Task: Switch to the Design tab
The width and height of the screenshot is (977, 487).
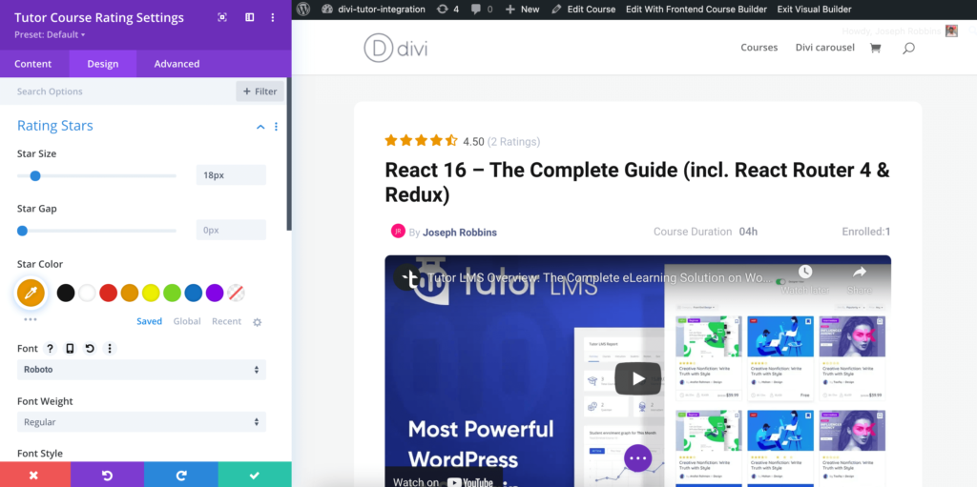Action: [x=103, y=64]
